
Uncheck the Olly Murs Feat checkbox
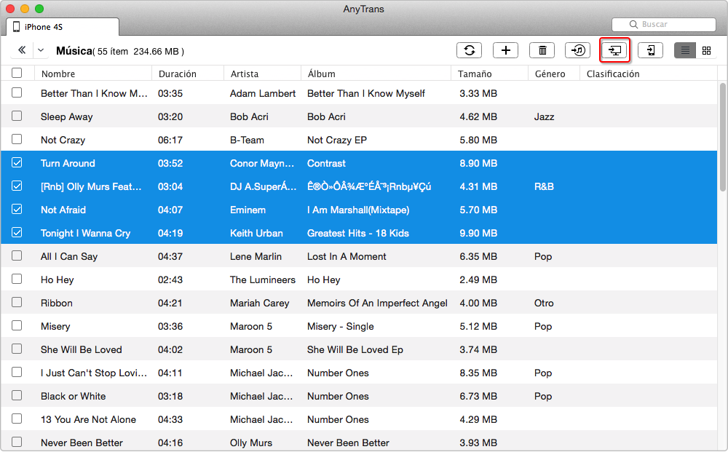[17, 186]
